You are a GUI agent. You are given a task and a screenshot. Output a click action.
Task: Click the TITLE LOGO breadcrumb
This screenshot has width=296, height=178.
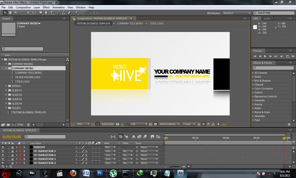coord(157,23)
